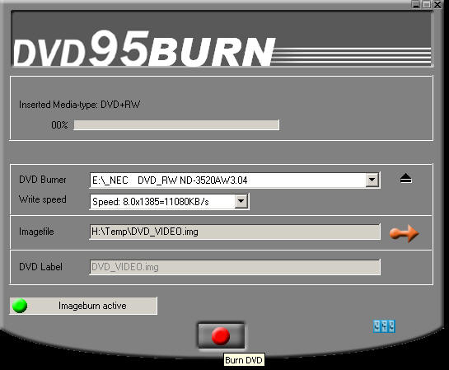Click the DVD95BURN logo banner
Image resolution: width=449 pixels, height=370 pixels.
[222, 40]
